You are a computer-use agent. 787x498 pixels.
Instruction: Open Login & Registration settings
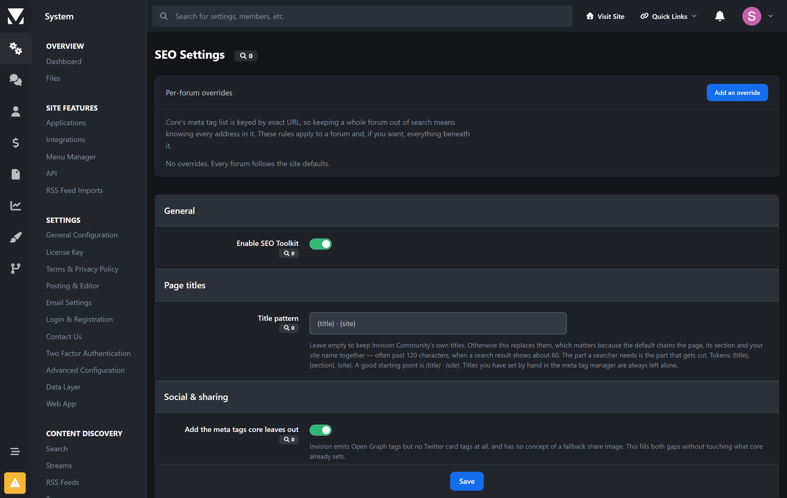[79, 319]
